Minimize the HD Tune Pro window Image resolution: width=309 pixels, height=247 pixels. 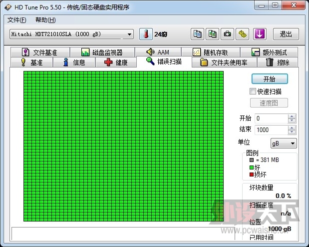pyautogui.click(x=261, y=5)
